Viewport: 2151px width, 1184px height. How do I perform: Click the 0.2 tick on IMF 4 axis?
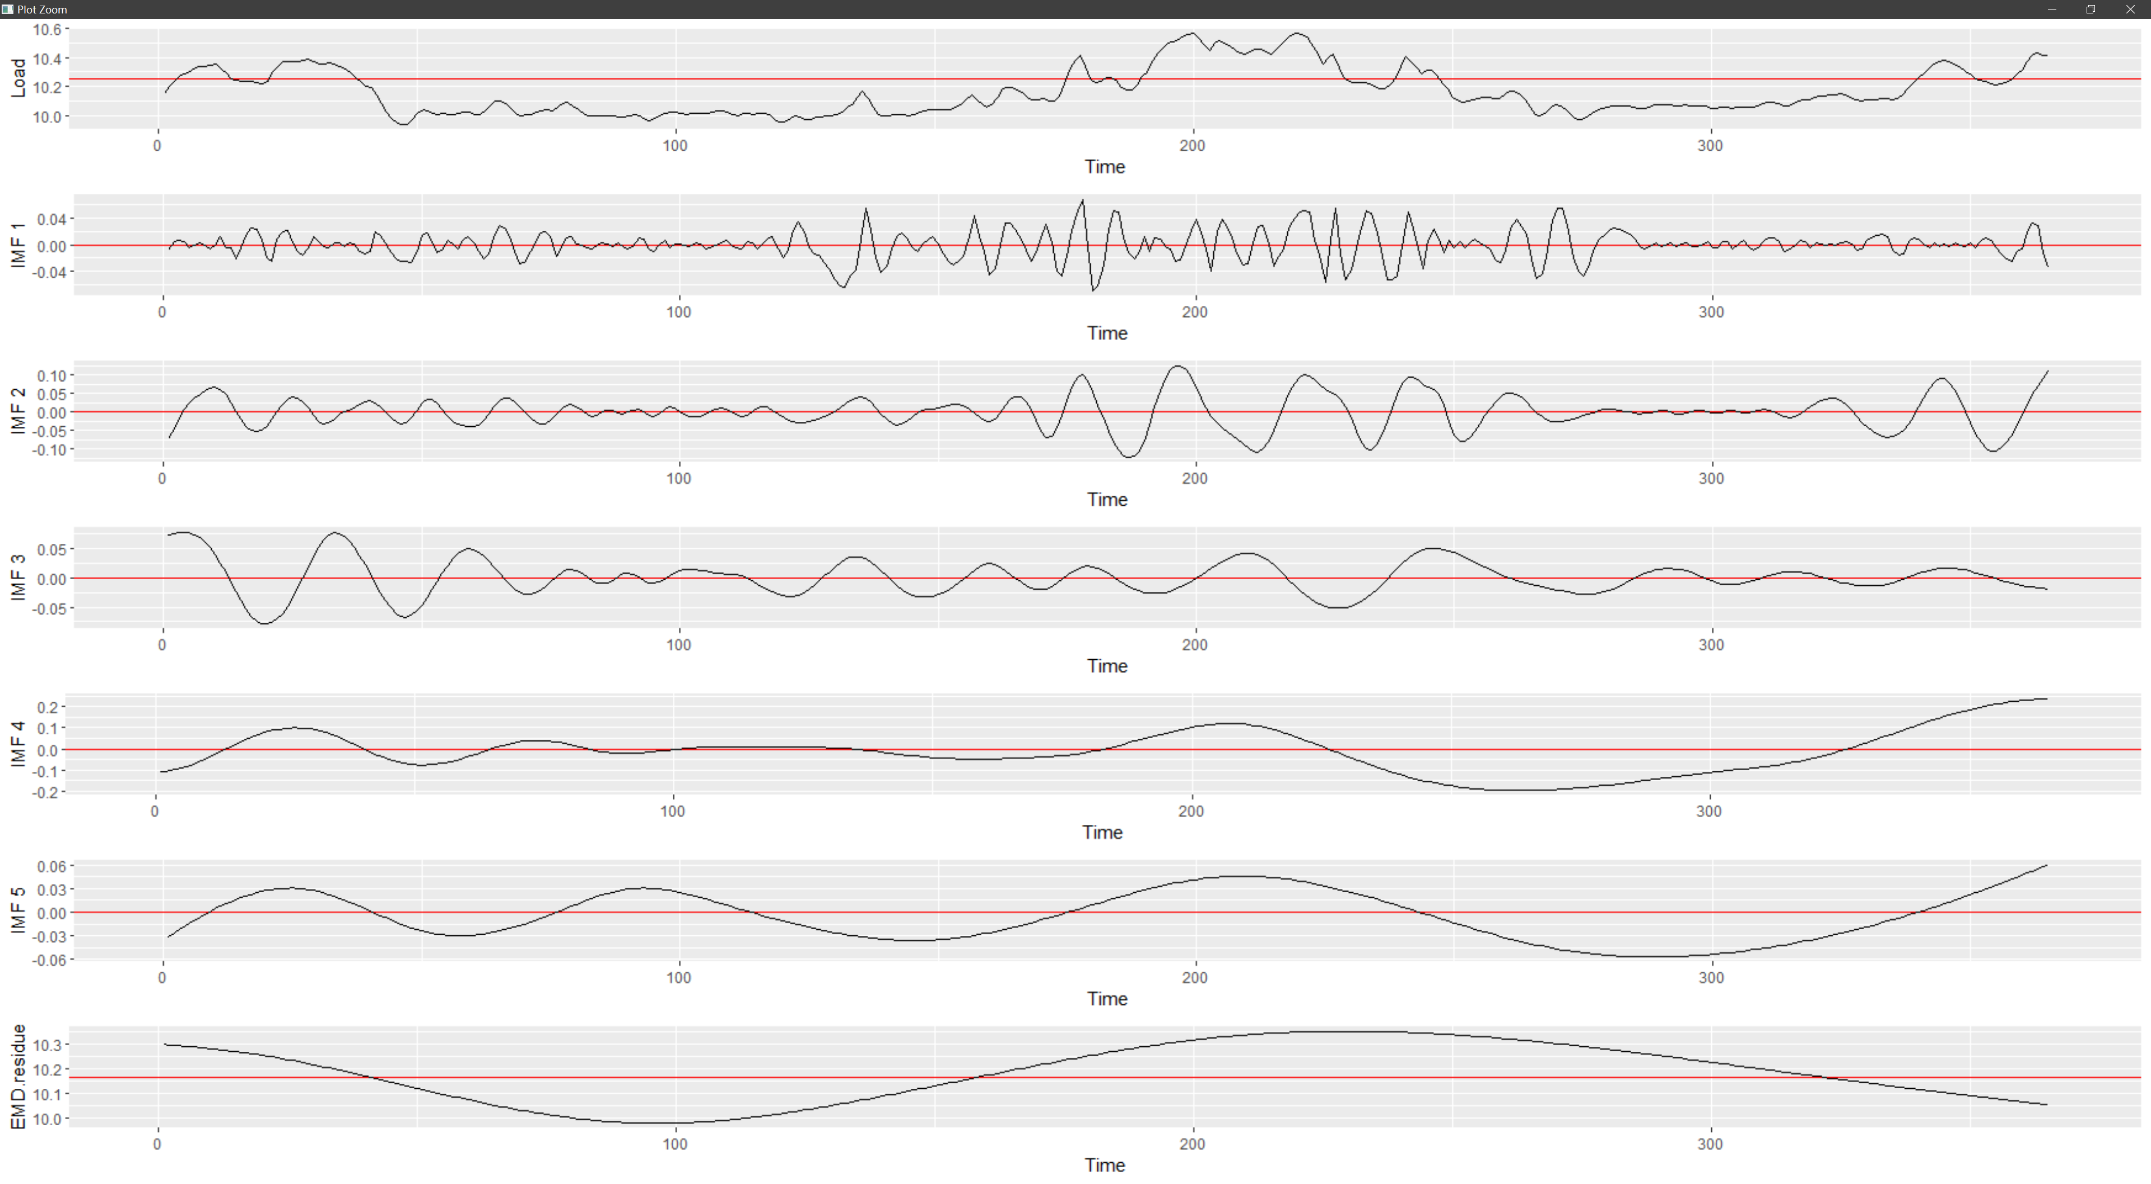[x=48, y=706]
